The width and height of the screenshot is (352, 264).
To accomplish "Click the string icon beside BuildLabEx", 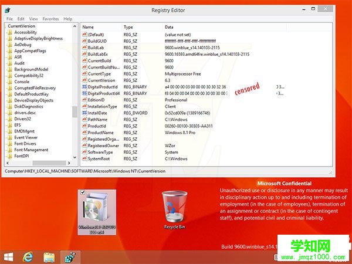I will click(84, 54).
